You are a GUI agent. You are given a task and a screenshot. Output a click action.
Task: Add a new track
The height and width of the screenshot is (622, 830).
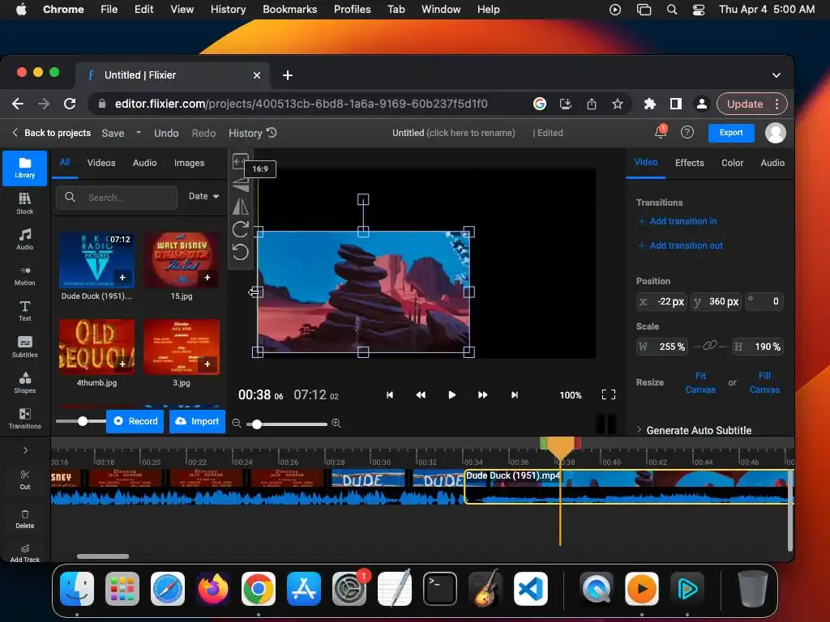tap(24, 553)
